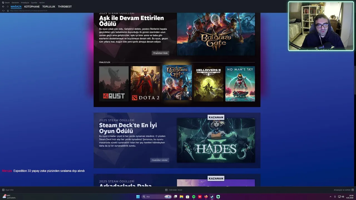Open the Dota 2 finalist card

pyautogui.click(x=145, y=84)
